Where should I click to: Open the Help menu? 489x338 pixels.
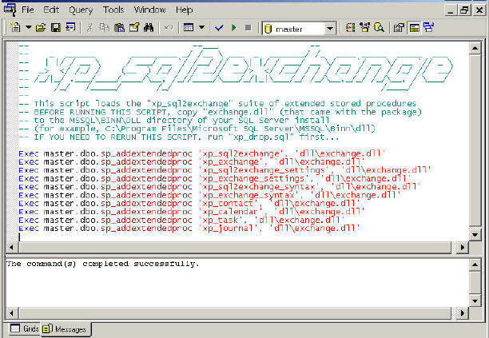pos(185,10)
